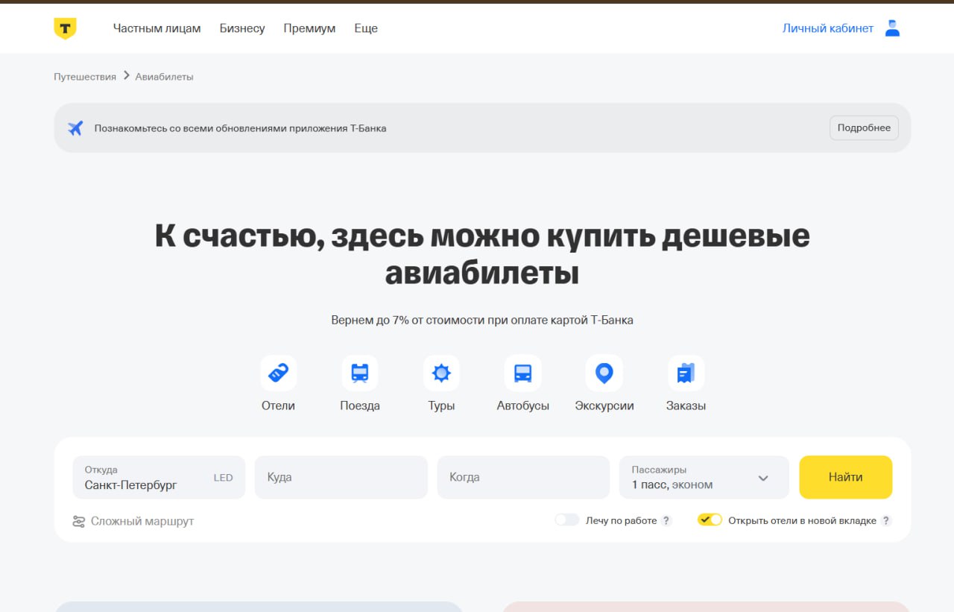Go to Путешествия breadcrumb
The height and width of the screenshot is (612, 954).
click(85, 77)
